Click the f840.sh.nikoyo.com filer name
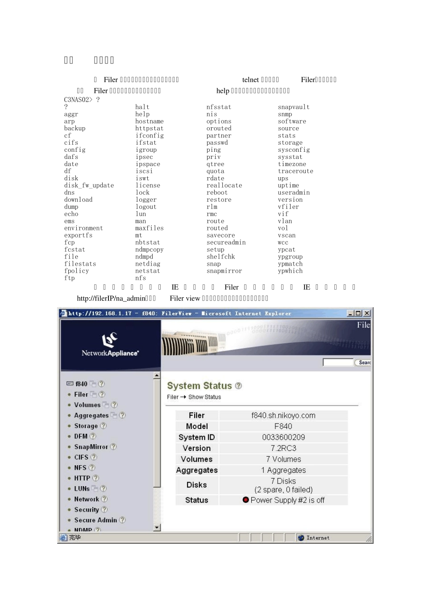The width and height of the screenshot is (424, 600). point(283,415)
